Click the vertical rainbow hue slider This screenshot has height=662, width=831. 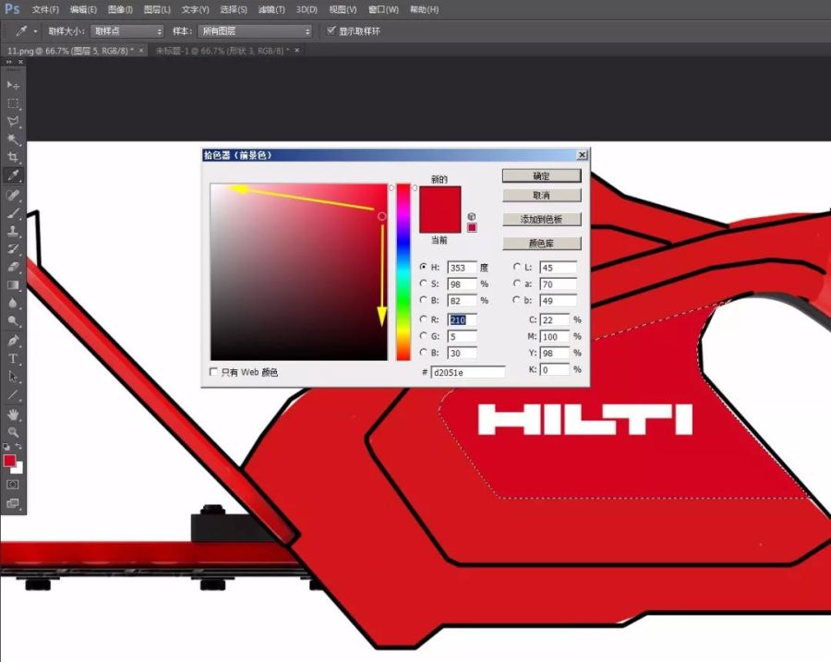click(x=403, y=271)
